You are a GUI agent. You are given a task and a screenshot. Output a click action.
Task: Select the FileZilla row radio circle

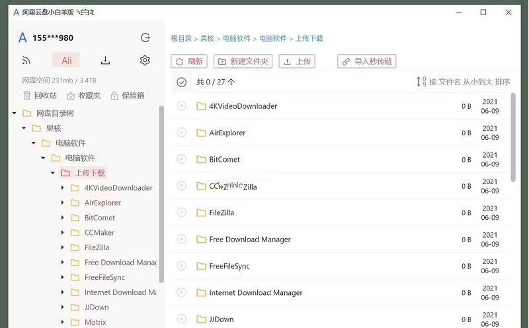click(x=181, y=213)
